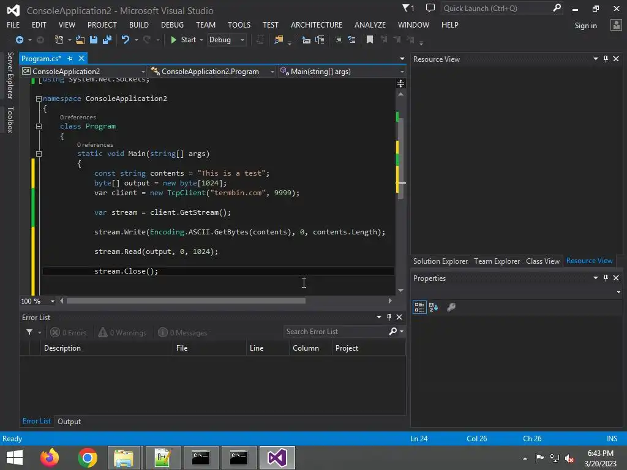Click the Alphabetical sort icon in Properties
Screen dimensions: 627x470
coord(434,307)
